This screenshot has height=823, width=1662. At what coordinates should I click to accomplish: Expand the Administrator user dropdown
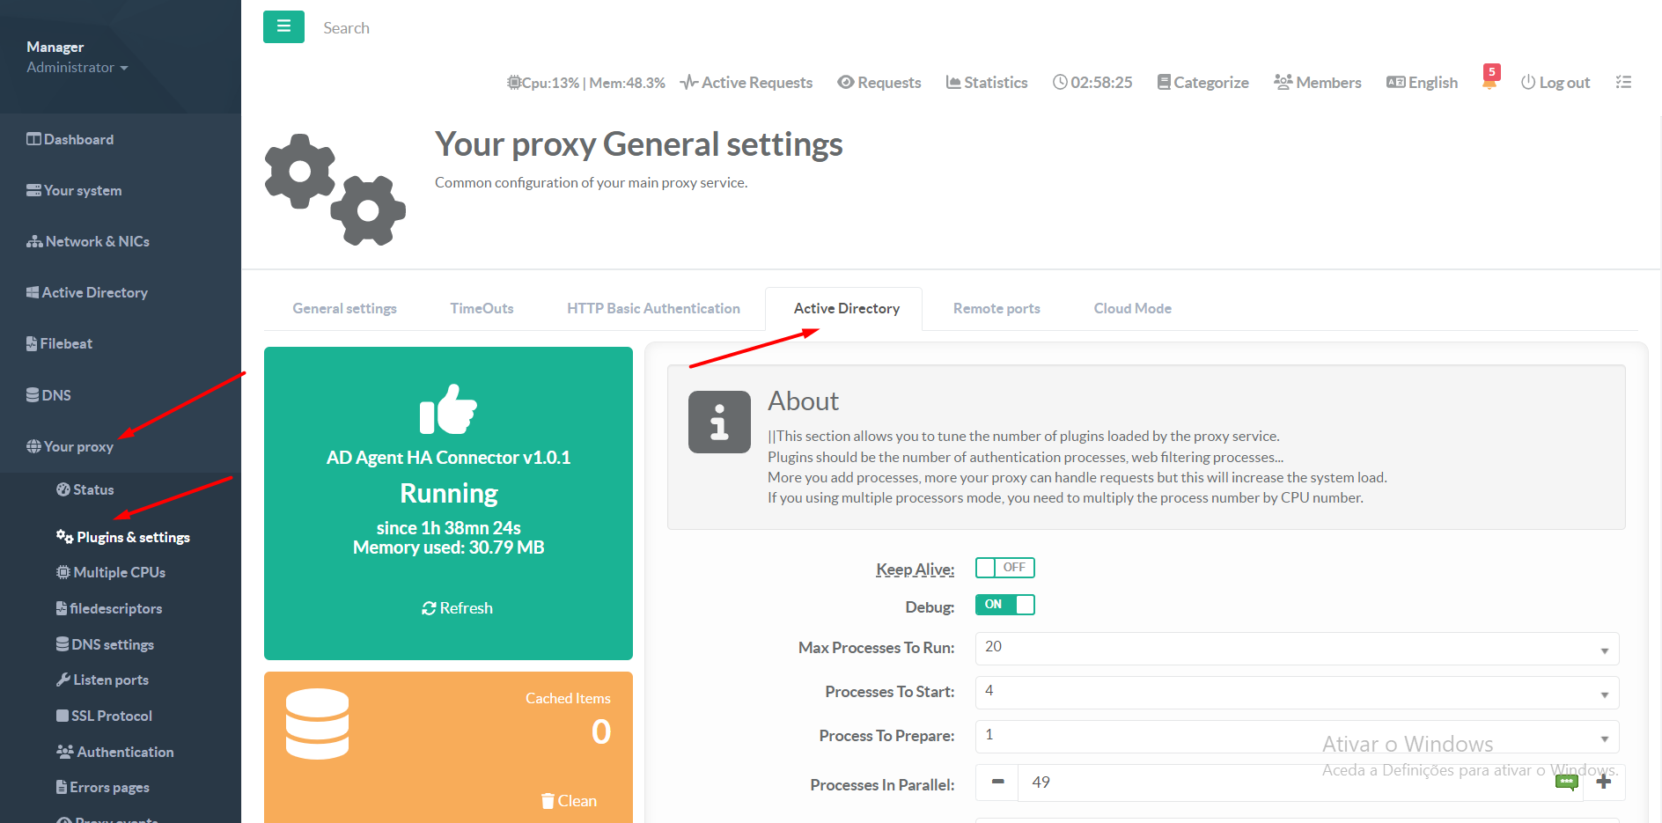coord(77,68)
